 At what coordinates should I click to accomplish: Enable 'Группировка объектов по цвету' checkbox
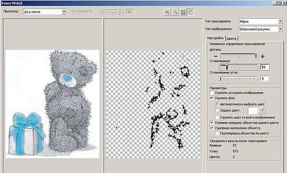point(217,133)
